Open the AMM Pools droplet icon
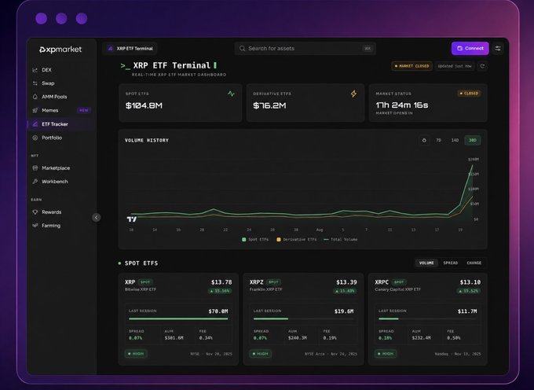The width and height of the screenshot is (534, 390). (35, 97)
